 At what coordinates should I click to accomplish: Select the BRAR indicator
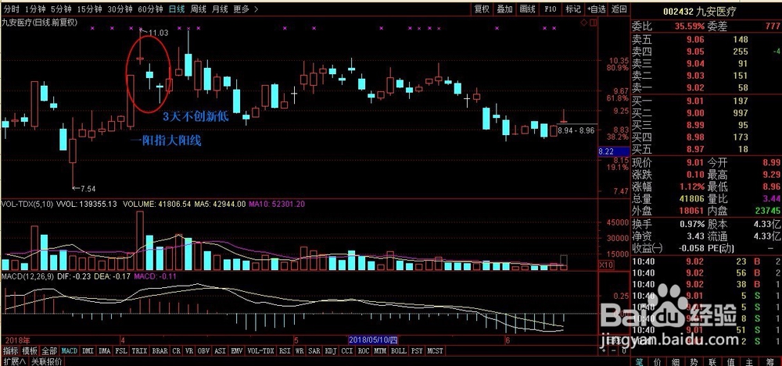tap(160, 351)
